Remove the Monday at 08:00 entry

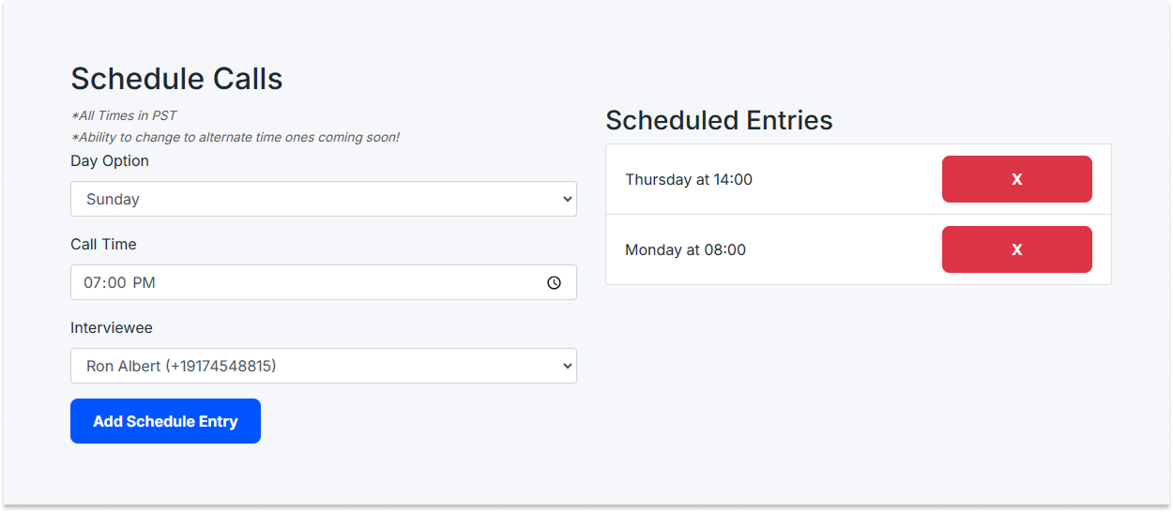click(x=1016, y=249)
